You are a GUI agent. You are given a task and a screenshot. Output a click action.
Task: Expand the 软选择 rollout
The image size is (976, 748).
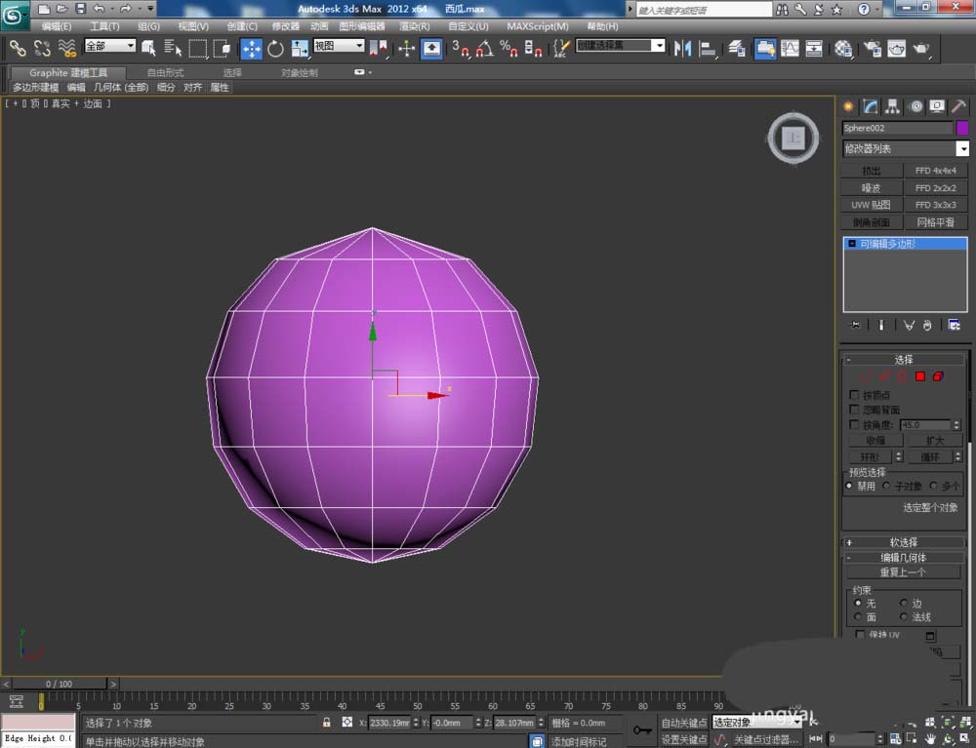pyautogui.click(x=904, y=542)
